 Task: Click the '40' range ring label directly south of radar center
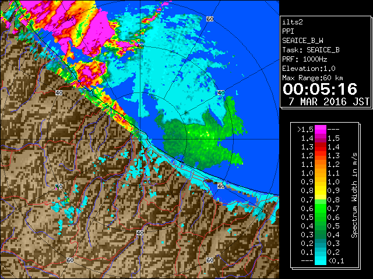[x=140, y=233]
